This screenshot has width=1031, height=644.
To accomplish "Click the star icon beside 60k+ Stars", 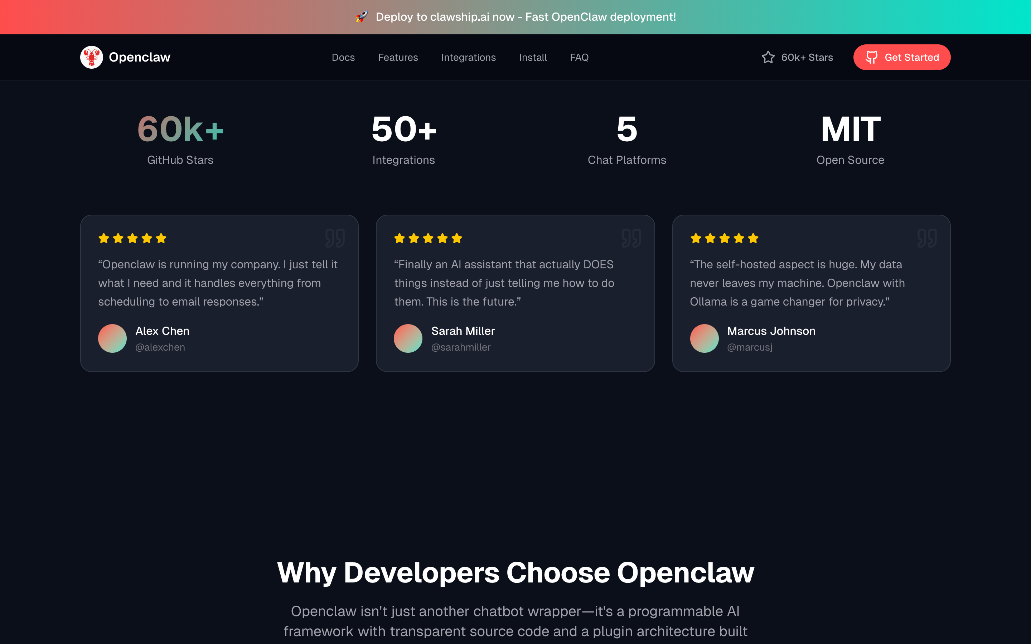I will pos(768,57).
